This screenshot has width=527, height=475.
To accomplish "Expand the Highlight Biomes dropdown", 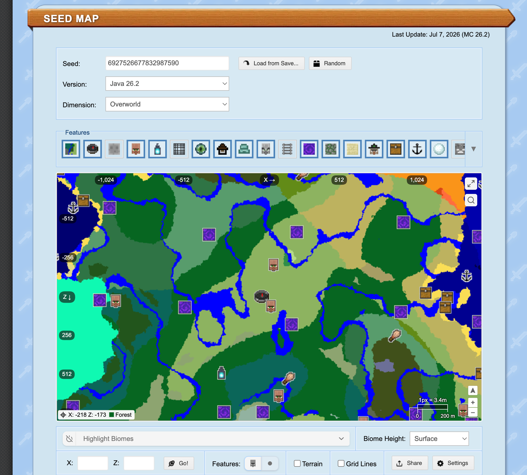I will (x=206, y=439).
